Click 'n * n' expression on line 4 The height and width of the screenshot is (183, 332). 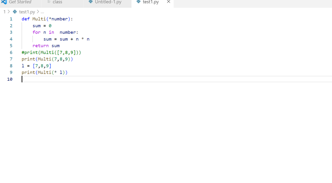tap(83, 39)
